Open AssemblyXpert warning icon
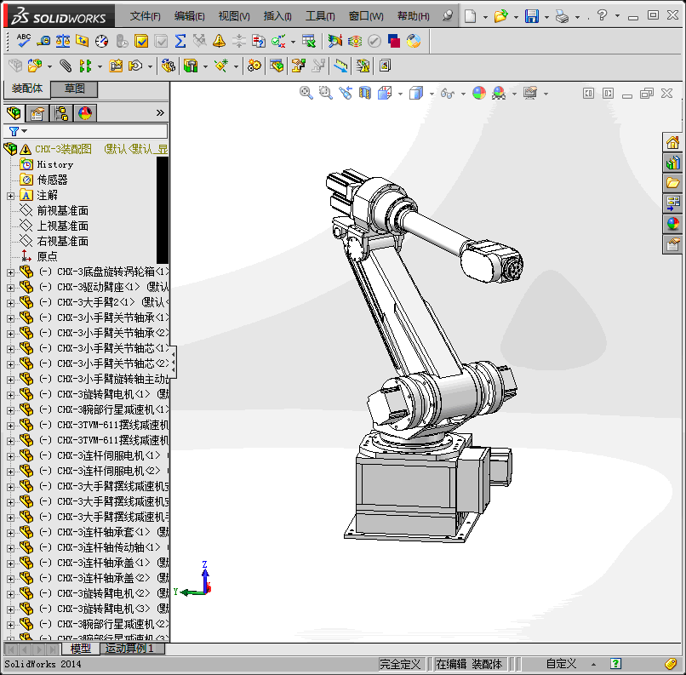Viewport: 686px width, 675px height. (x=363, y=66)
